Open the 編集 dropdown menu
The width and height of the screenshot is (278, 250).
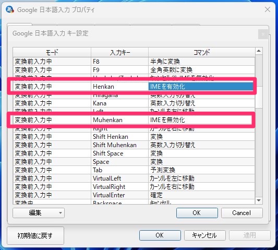pos(39,213)
